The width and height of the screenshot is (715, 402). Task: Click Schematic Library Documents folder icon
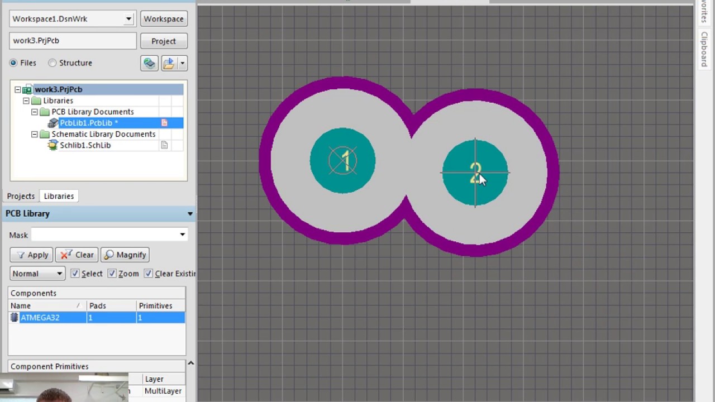click(45, 134)
